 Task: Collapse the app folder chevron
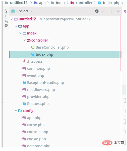pos(16,26)
